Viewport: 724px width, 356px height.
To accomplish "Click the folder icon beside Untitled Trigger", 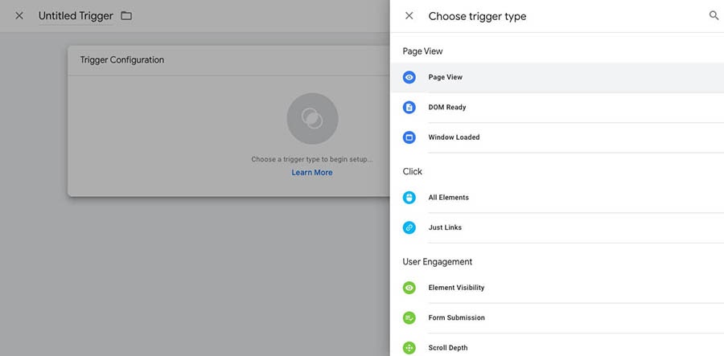I will point(126,16).
